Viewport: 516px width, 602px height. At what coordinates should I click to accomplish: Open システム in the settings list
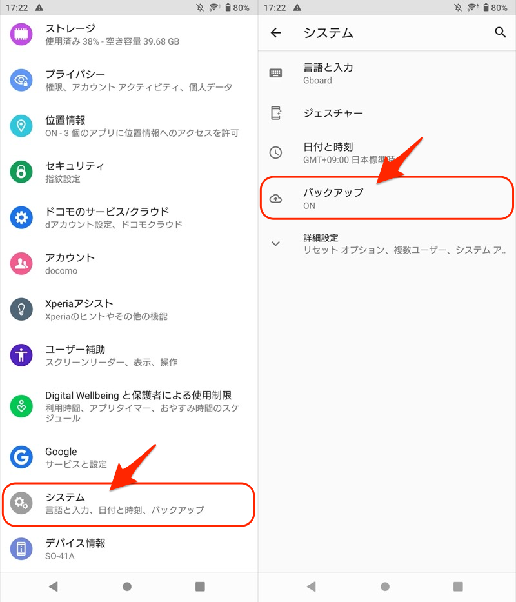click(128, 504)
